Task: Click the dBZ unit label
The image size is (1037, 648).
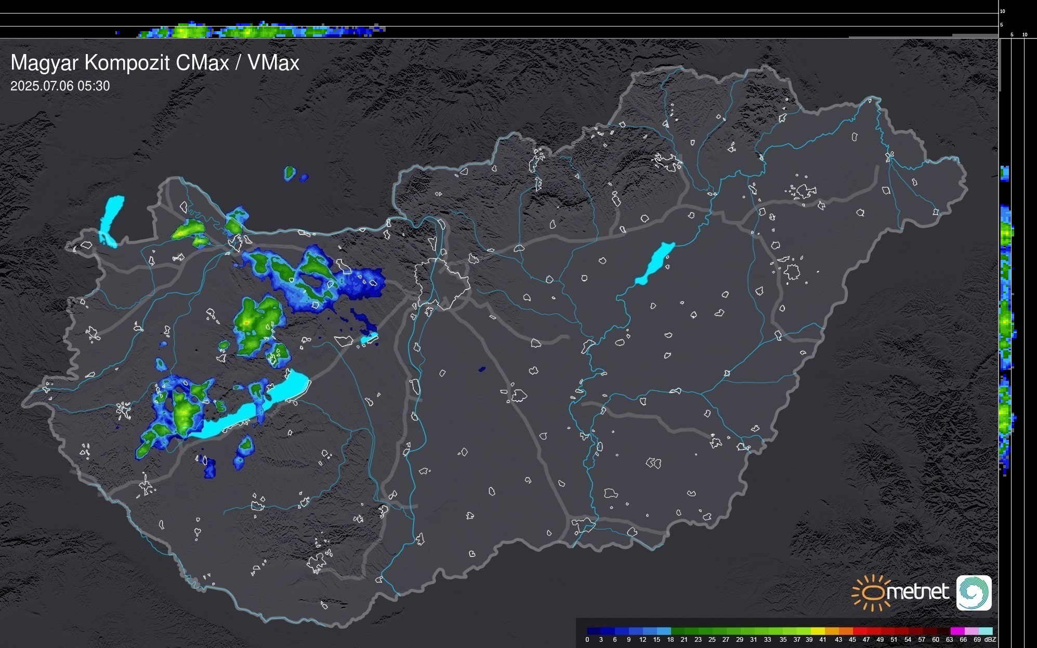Action: click(990, 640)
